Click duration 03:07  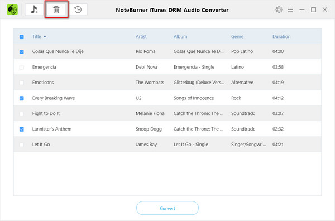pos(278,113)
